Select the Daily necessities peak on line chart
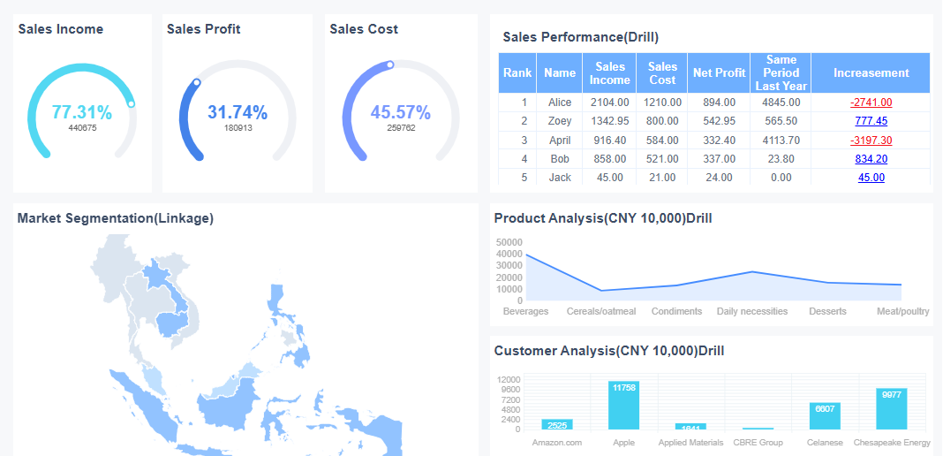The width and height of the screenshot is (943, 456). 751,271
